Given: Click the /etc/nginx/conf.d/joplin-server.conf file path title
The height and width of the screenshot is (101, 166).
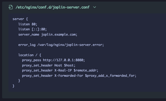Looking at the screenshot, I should click(x=53, y=7).
